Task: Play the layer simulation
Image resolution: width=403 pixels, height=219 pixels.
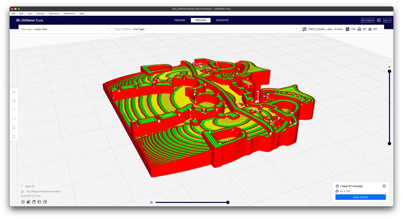Action: pos(151,202)
